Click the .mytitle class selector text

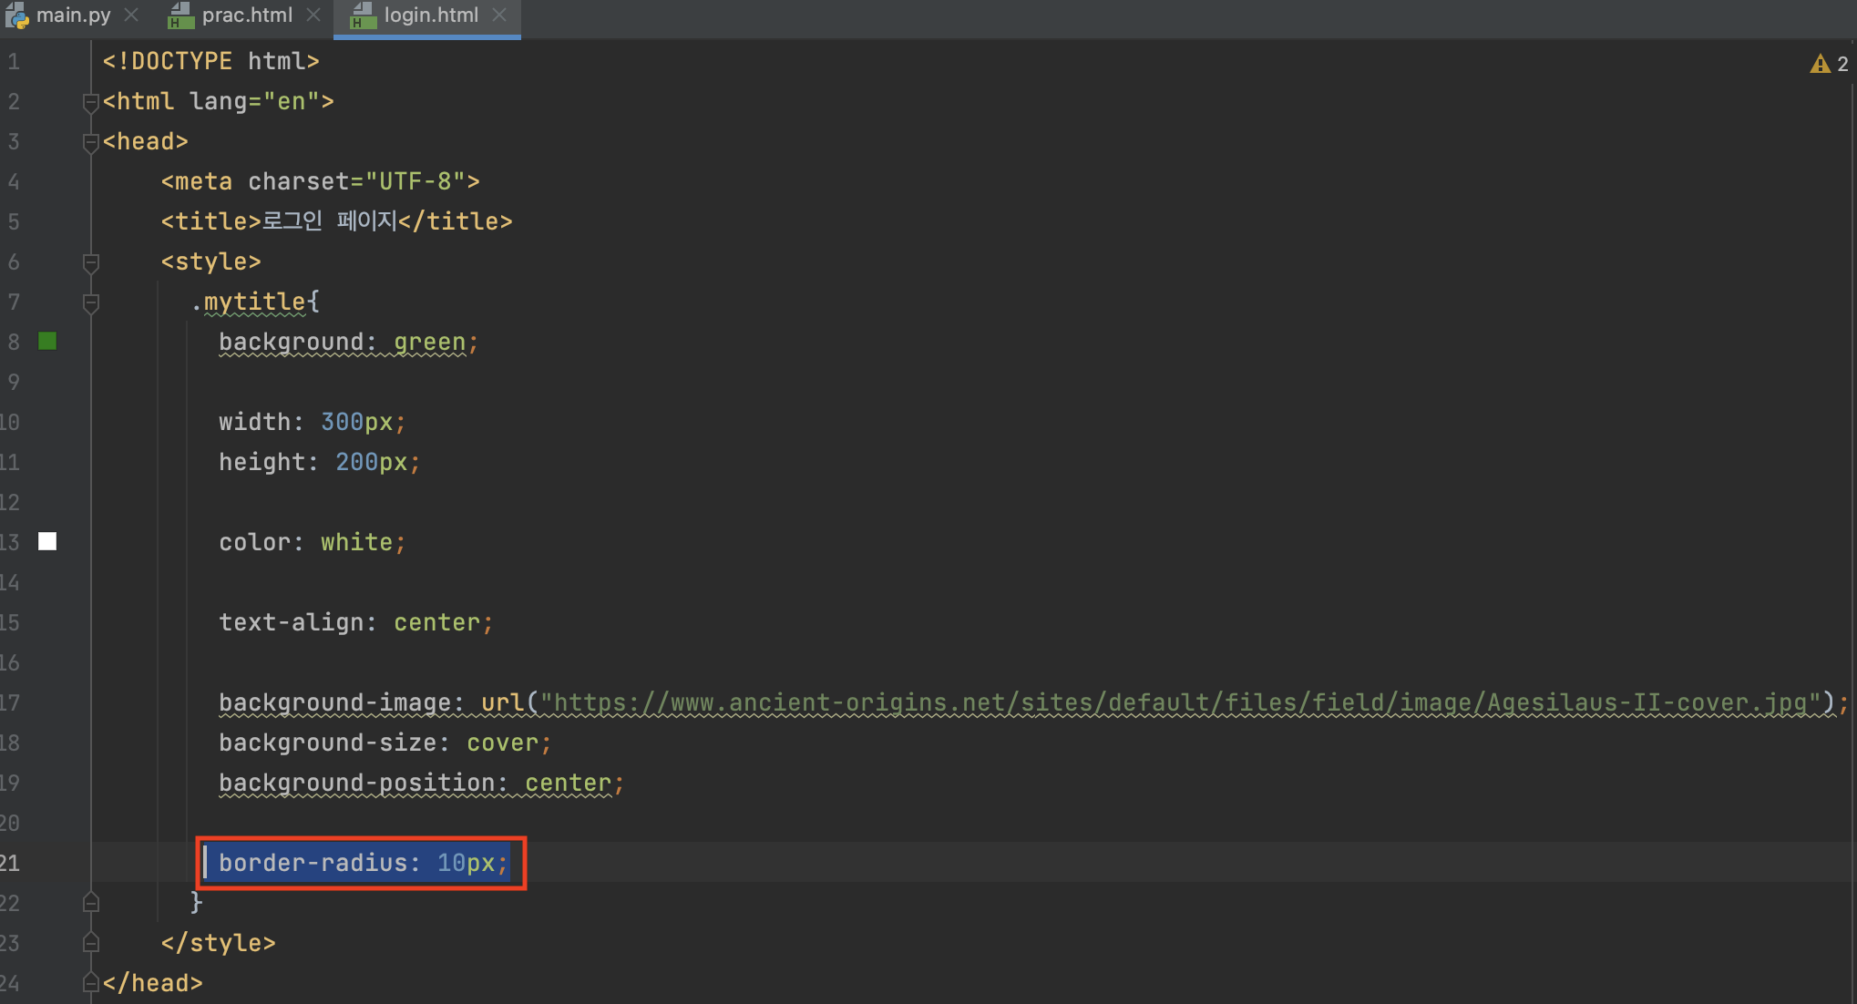253,302
